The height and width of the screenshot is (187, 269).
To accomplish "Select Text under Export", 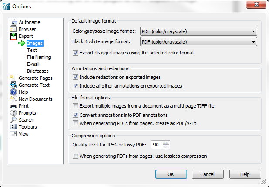I will click(32, 50).
